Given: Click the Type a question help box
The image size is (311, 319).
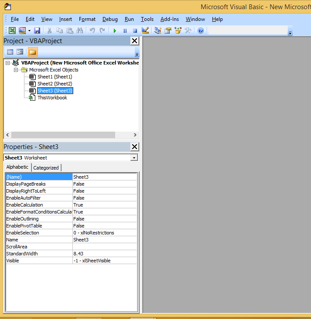Looking at the screenshot, I should pos(248,31).
